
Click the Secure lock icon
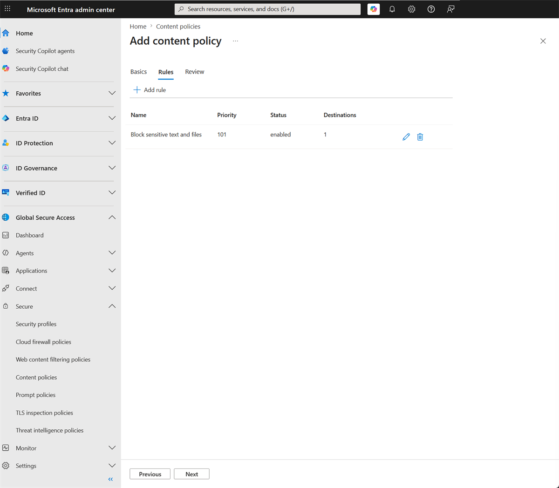pos(6,306)
